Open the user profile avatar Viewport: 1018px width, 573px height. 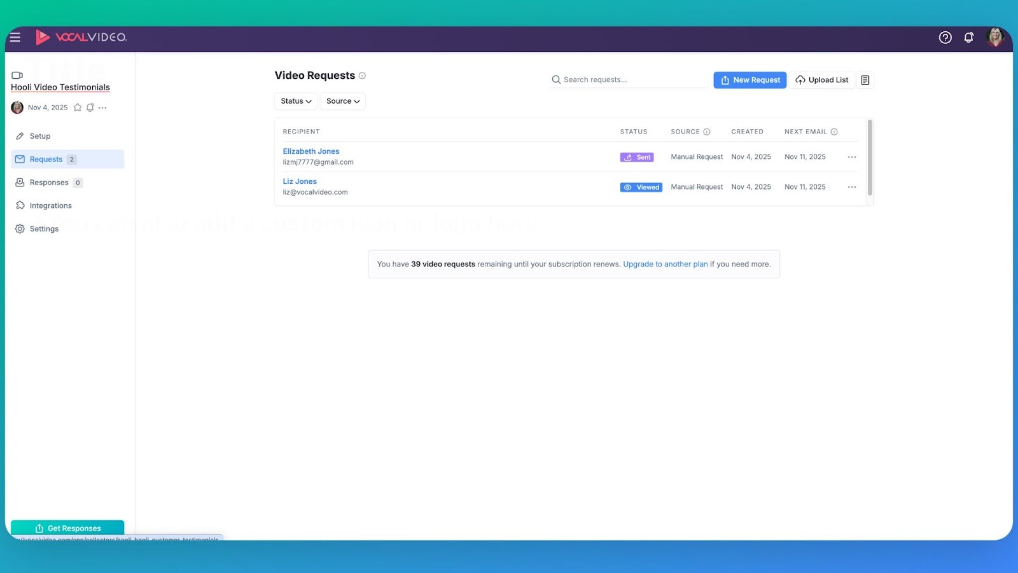point(995,38)
